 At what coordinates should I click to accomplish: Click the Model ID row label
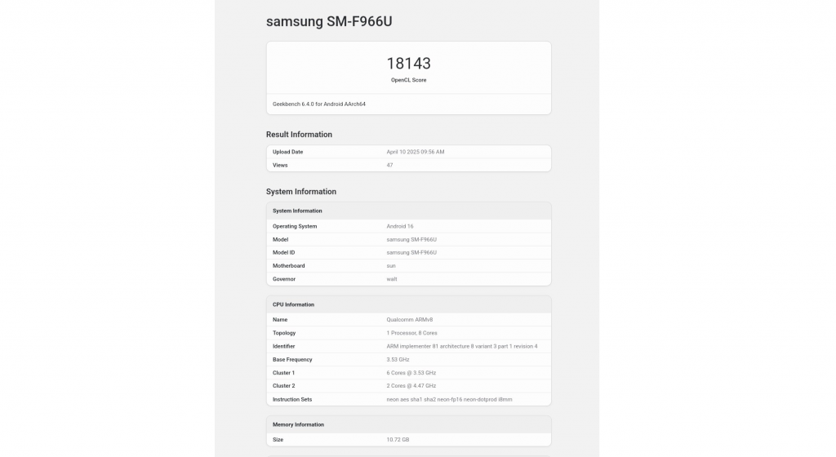283,252
